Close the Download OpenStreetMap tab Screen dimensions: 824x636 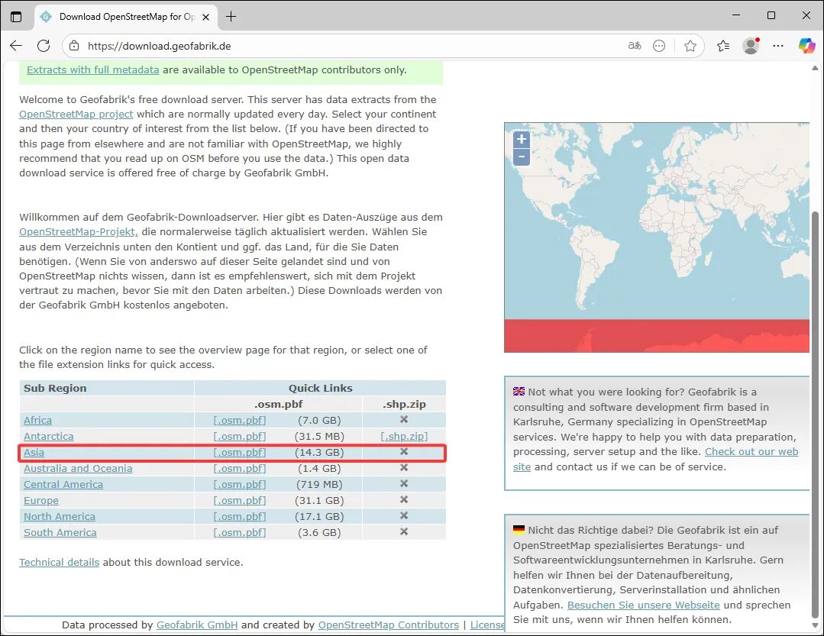pos(206,17)
